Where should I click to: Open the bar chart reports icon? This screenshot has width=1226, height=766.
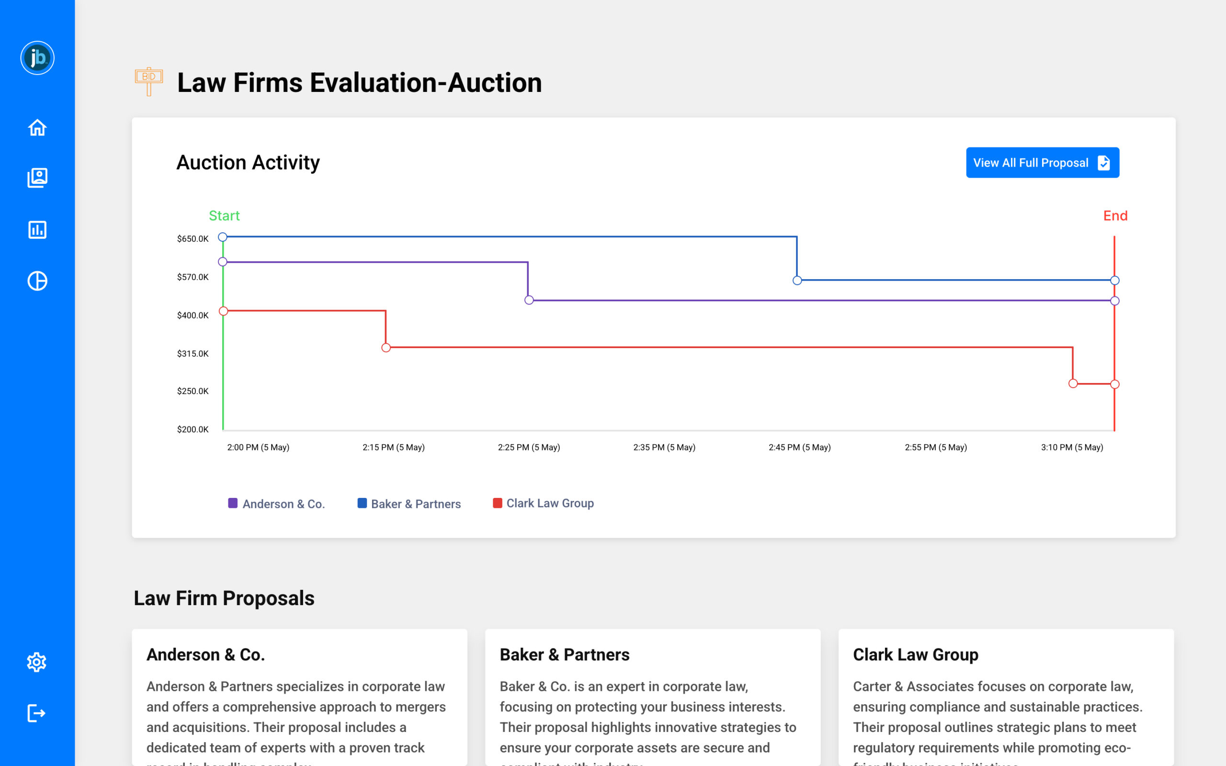(37, 229)
